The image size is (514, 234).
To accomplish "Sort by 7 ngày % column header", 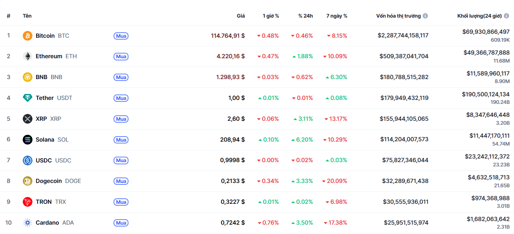I will tap(337, 16).
